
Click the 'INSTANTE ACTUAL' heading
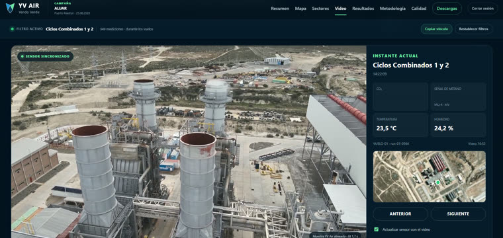[396, 56]
